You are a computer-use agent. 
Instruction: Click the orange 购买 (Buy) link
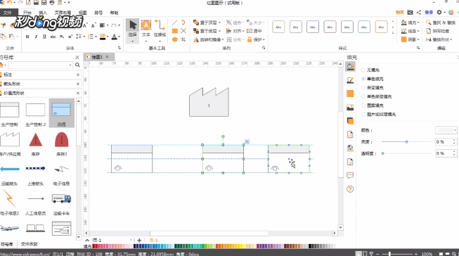(399, 12)
